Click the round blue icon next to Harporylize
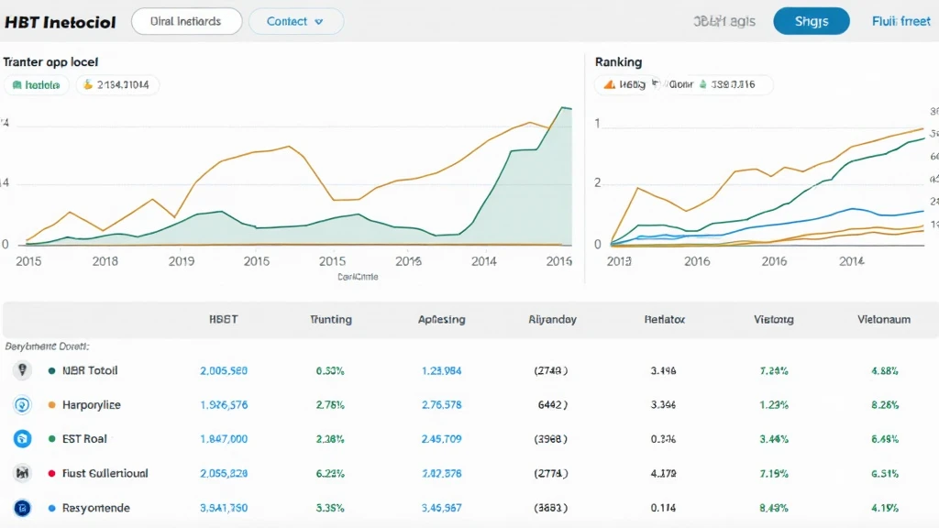Screen dimensions: 939x528 (22, 404)
